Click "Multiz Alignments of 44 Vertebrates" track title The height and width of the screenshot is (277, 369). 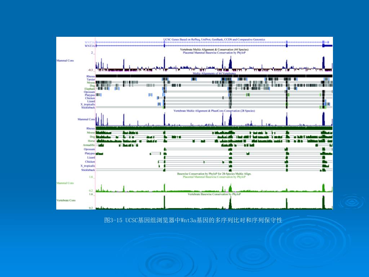pos(214,74)
